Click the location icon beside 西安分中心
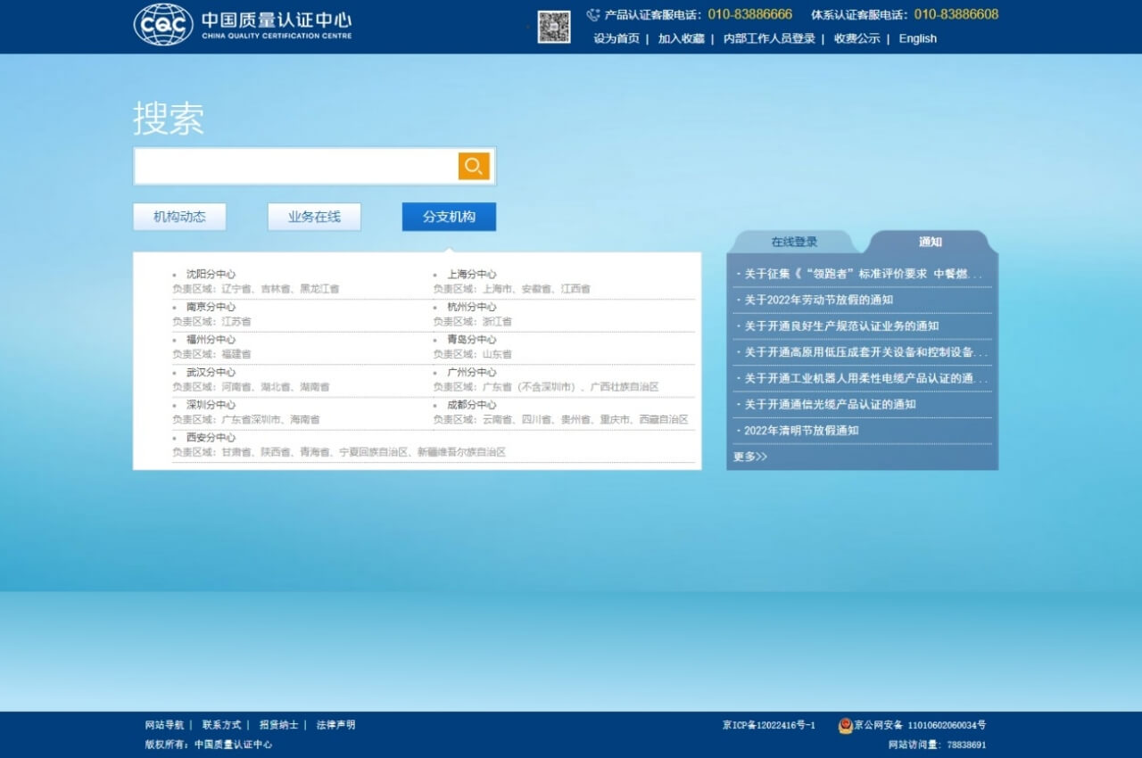 pos(175,437)
